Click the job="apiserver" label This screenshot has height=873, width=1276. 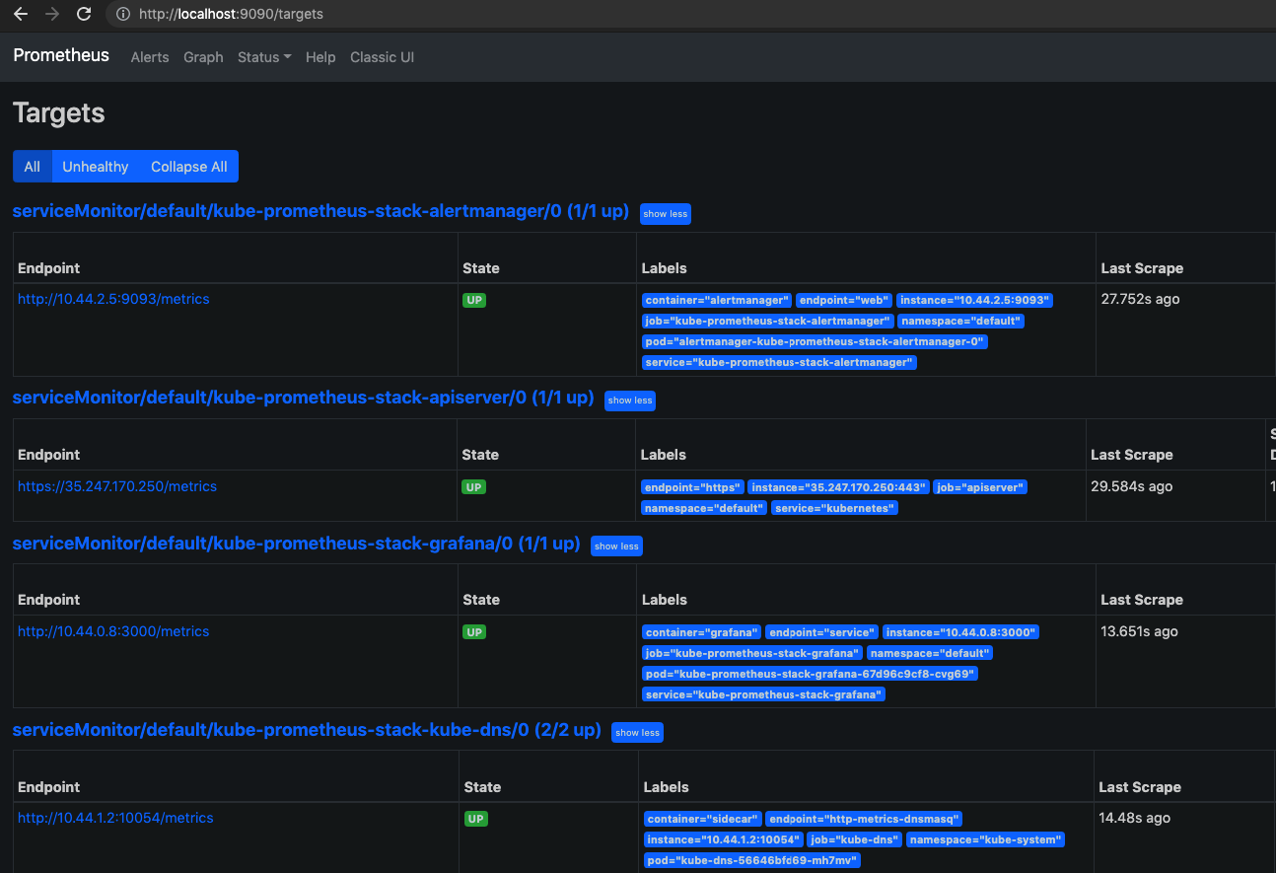click(980, 487)
